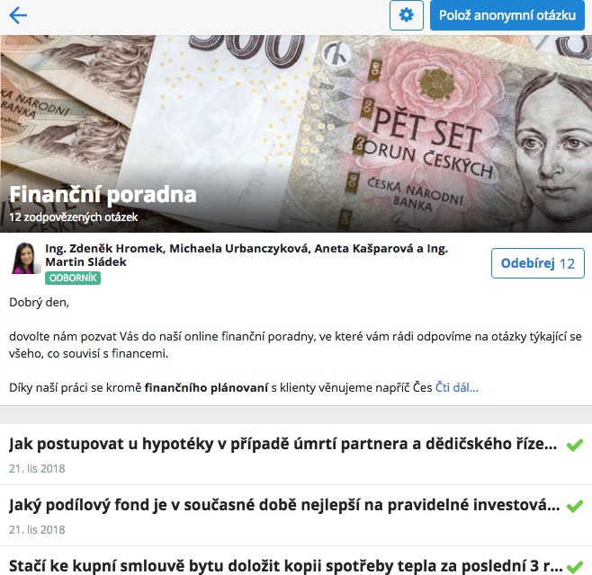Screen dimensions: 592x575
Task: Click the advisors' names Ing. Zdeněk Hromek heading
Action: click(x=247, y=255)
